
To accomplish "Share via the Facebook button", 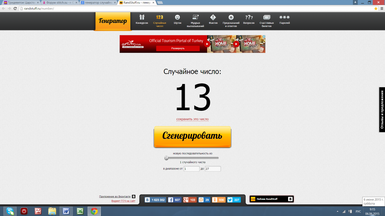I will point(175,200).
